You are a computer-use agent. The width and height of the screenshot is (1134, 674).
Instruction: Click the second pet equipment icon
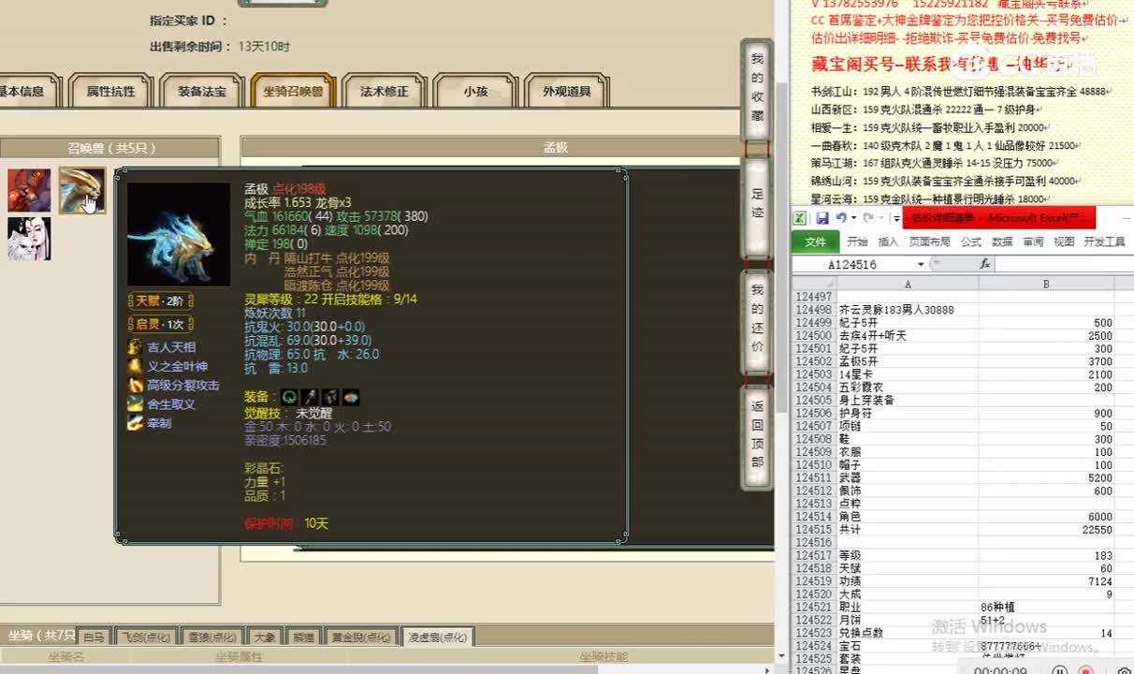(x=310, y=398)
